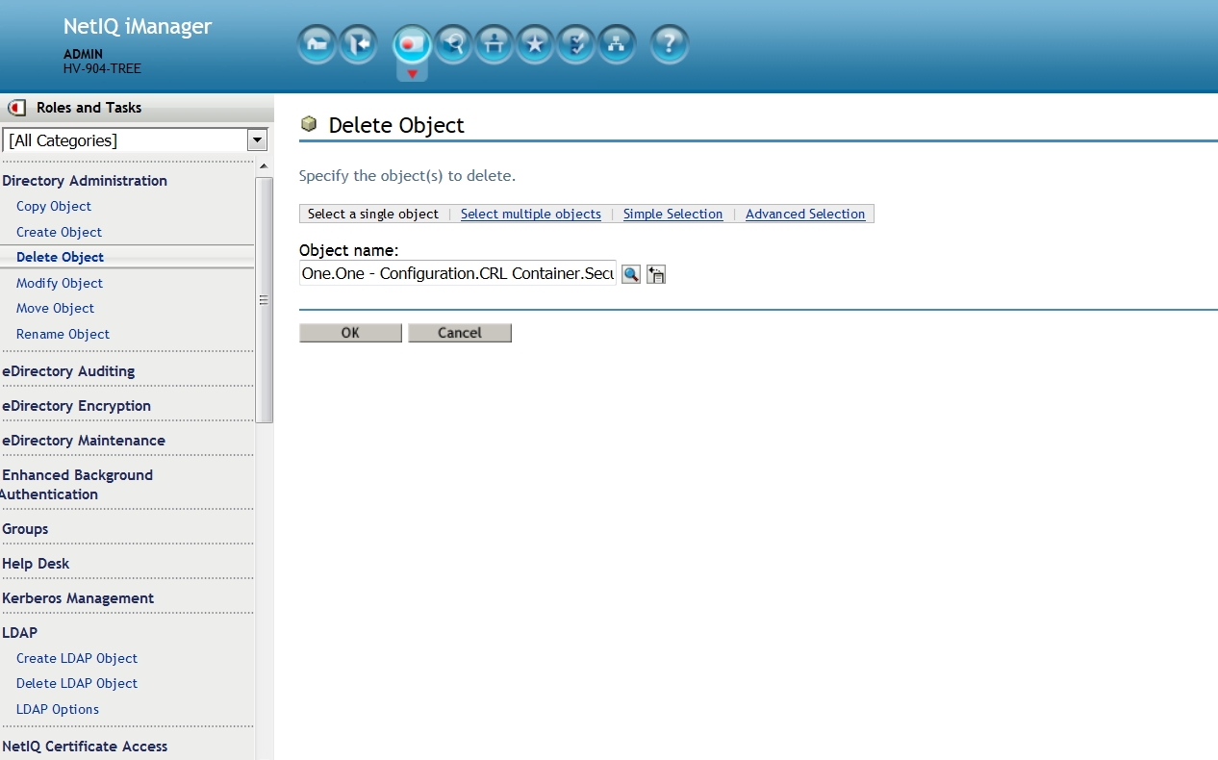1218x760 pixels.
Task: Switch to Advanced Selection tab
Action: tap(805, 214)
